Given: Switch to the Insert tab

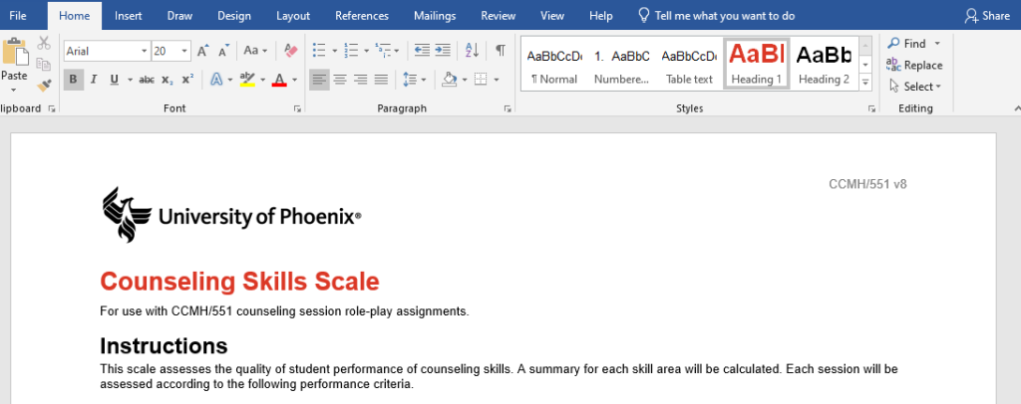Looking at the screenshot, I should 128,16.
